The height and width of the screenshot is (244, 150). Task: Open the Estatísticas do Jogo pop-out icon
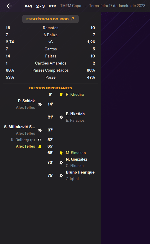[x=72, y=19]
